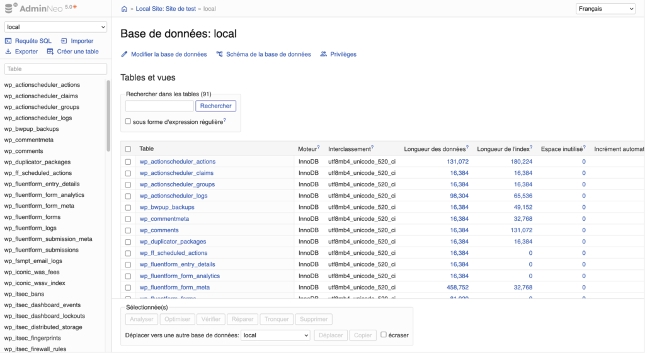This screenshot has width=645, height=353.
Task: Click the Copier button
Action: point(363,335)
